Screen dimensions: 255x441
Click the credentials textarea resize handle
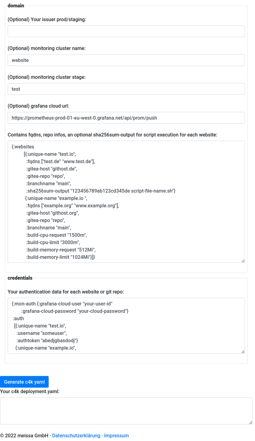(x=242, y=351)
